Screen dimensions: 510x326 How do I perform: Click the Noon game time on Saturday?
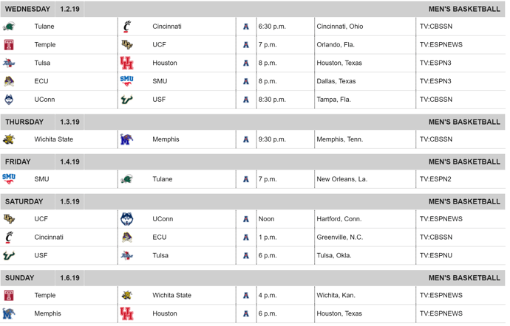[x=266, y=219]
